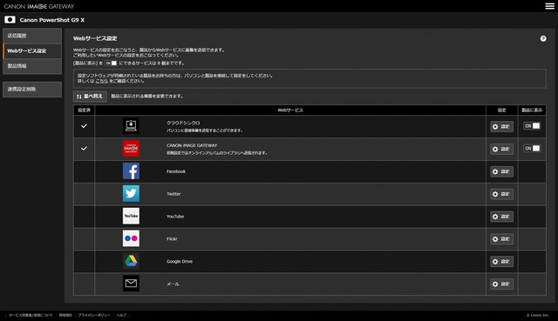The height and width of the screenshot is (321, 558).
Task: Open settings for メール
Action: click(x=502, y=284)
